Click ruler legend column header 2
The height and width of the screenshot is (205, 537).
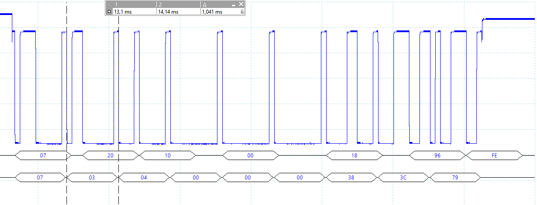(160, 4)
